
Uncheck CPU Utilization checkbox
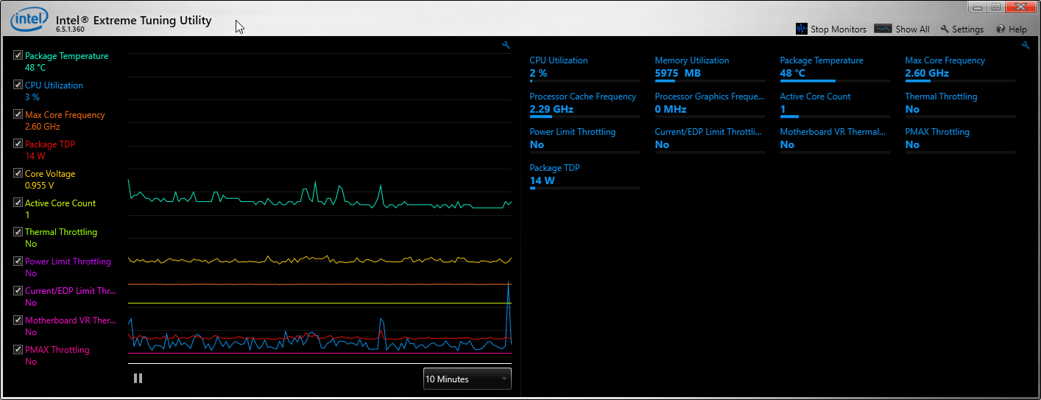pyautogui.click(x=18, y=85)
